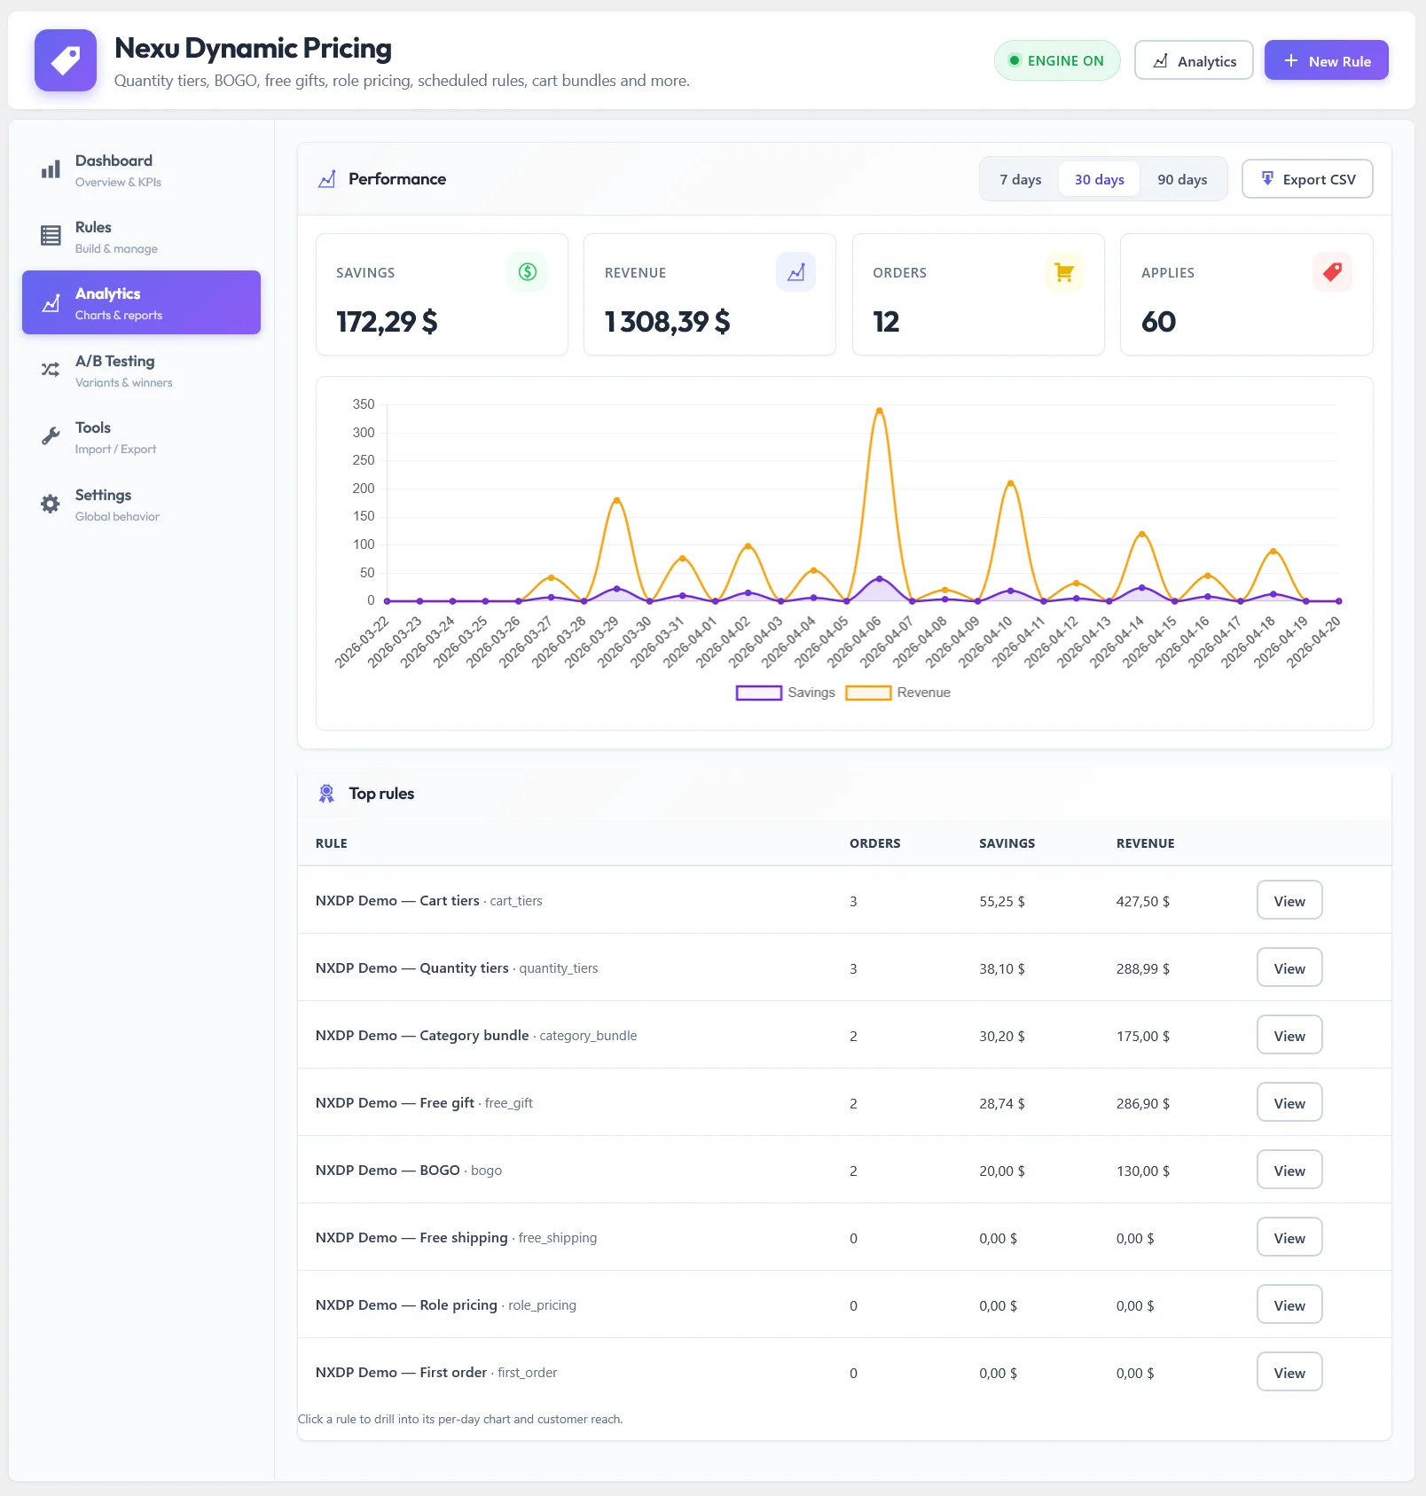Click the green Engine On status dot
The height and width of the screenshot is (1496, 1426).
click(x=1015, y=60)
